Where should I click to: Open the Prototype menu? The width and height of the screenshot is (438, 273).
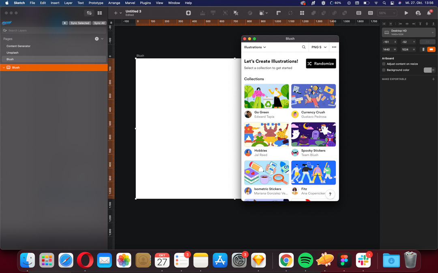[96, 3]
